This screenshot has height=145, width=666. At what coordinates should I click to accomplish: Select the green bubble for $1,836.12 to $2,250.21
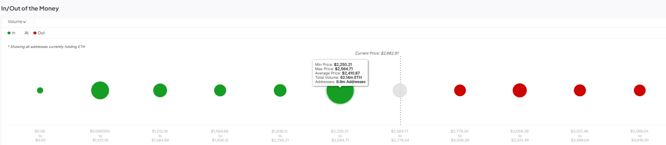[280, 90]
